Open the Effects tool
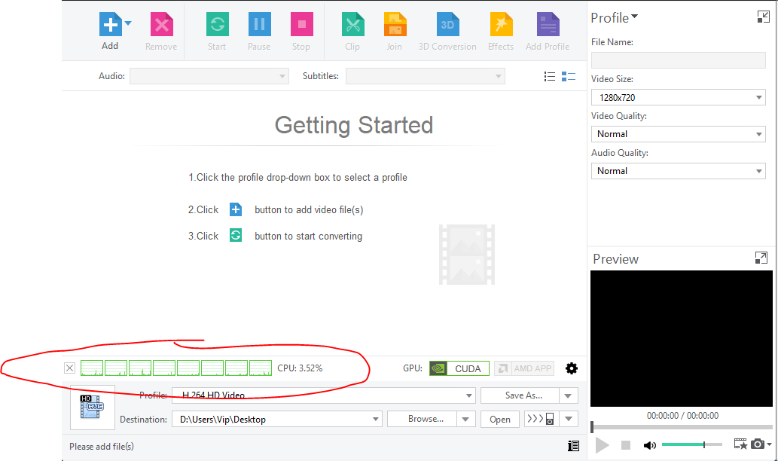This screenshot has height=461, width=778. click(501, 24)
